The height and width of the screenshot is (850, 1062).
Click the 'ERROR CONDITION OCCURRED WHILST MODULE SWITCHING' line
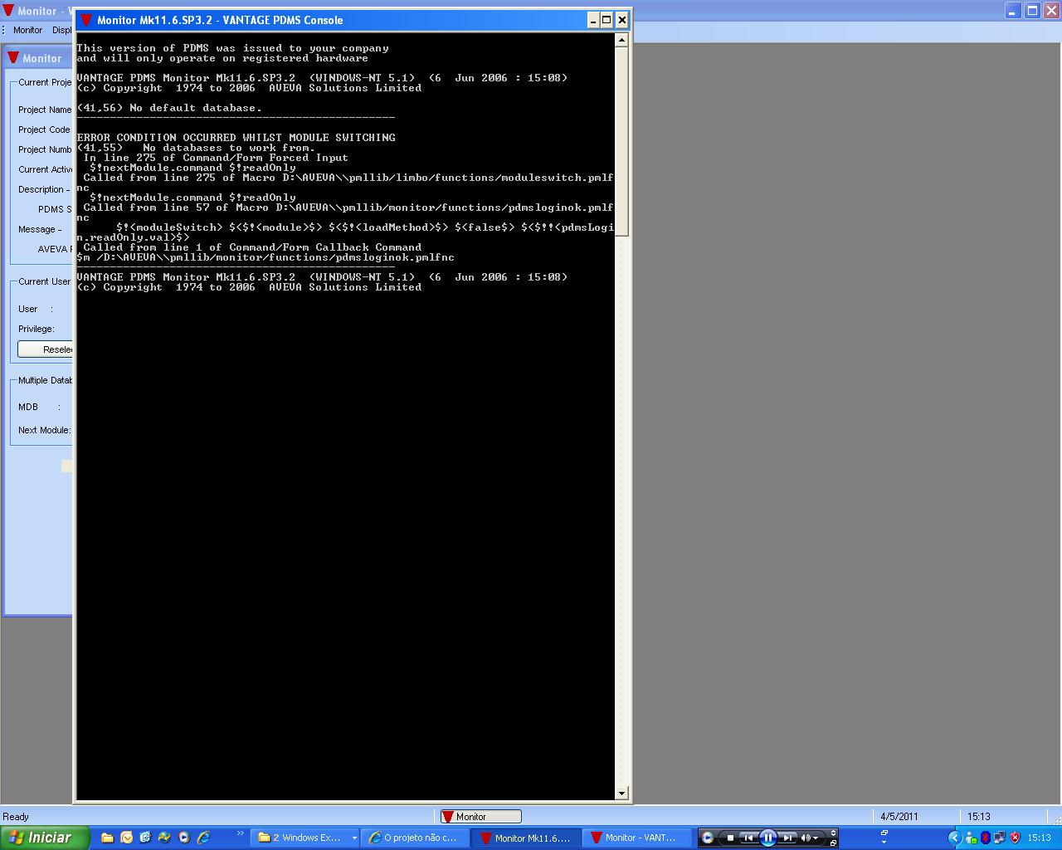point(236,138)
